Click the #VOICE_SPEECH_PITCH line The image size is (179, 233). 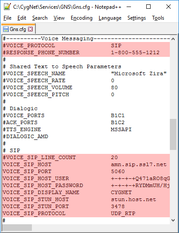[86, 94]
